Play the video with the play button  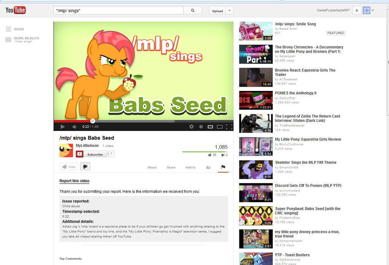pyautogui.click(x=63, y=126)
